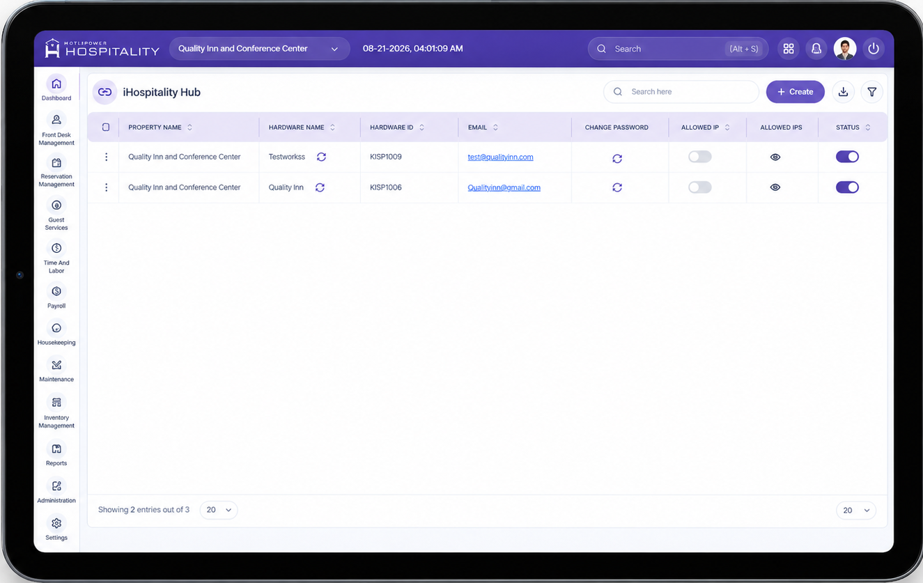Click the Hospitality logo
The width and height of the screenshot is (923, 583).
click(102, 48)
